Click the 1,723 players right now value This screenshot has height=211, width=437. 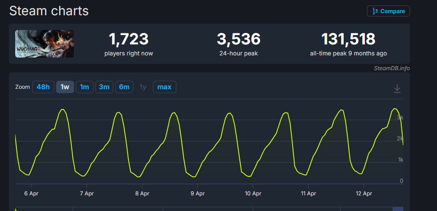(128, 39)
